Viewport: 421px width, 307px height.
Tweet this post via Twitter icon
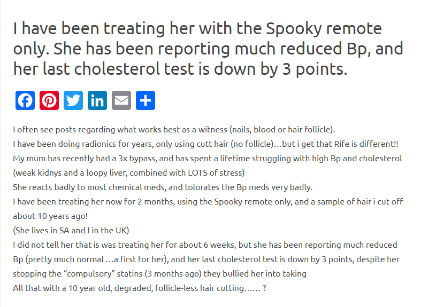click(x=73, y=100)
